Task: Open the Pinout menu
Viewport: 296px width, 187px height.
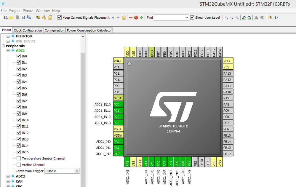Action: (28, 11)
